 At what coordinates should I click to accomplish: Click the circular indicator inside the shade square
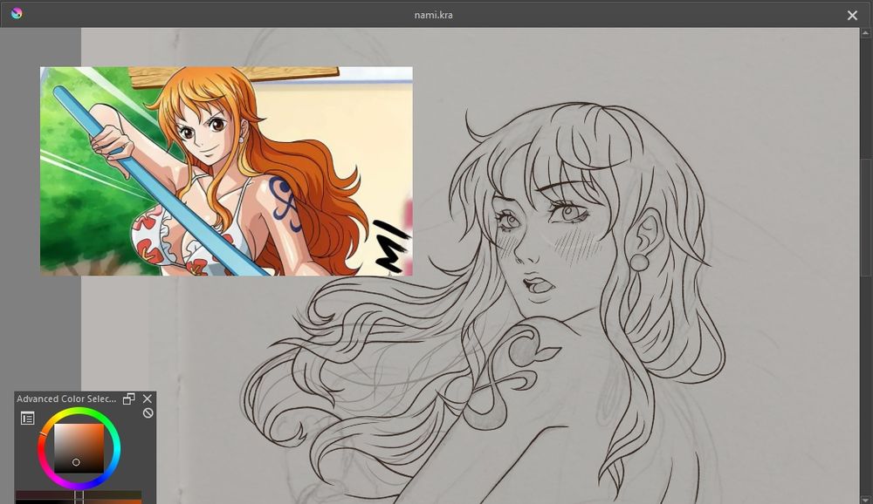click(76, 462)
